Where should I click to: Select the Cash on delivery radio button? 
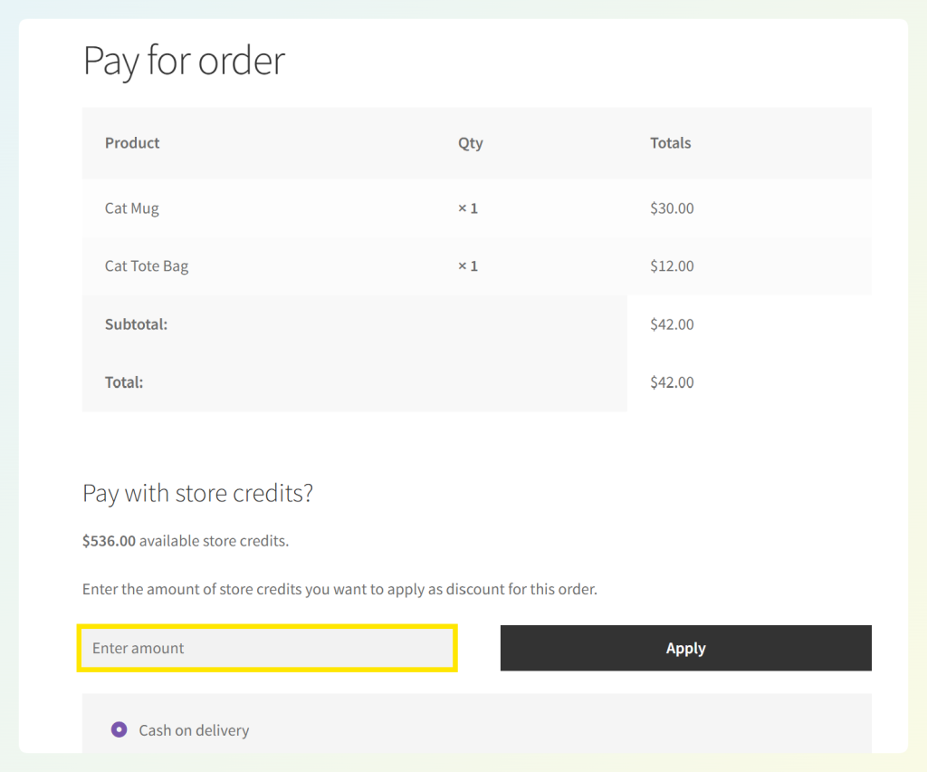pyautogui.click(x=119, y=729)
